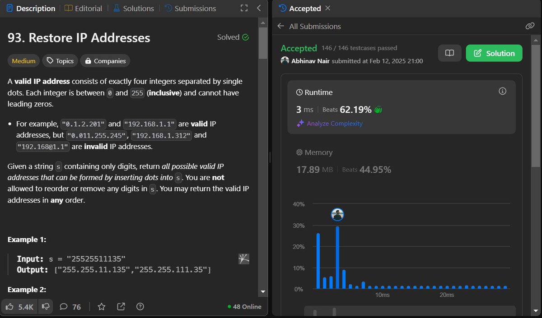This screenshot has width=542, height=318.
Task: Switch to the Solutions tab
Action: pos(133,8)
